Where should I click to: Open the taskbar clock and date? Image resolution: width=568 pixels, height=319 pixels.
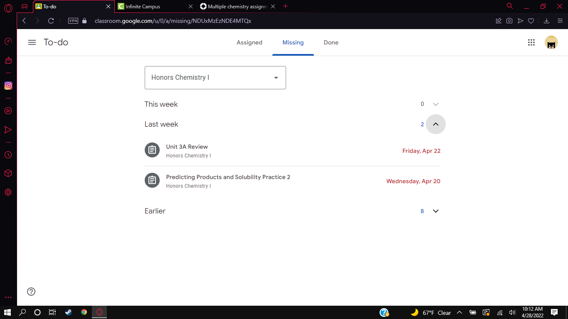pyautogui.click(x=533, y=312)
